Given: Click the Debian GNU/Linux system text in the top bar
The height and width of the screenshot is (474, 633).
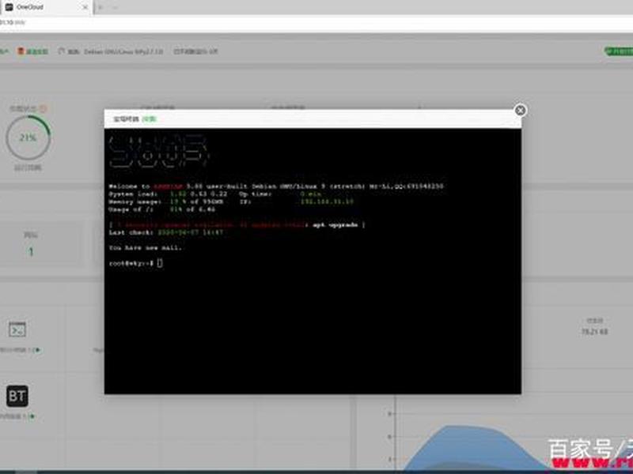Looking at the screenshot, I should click(123, 51).
